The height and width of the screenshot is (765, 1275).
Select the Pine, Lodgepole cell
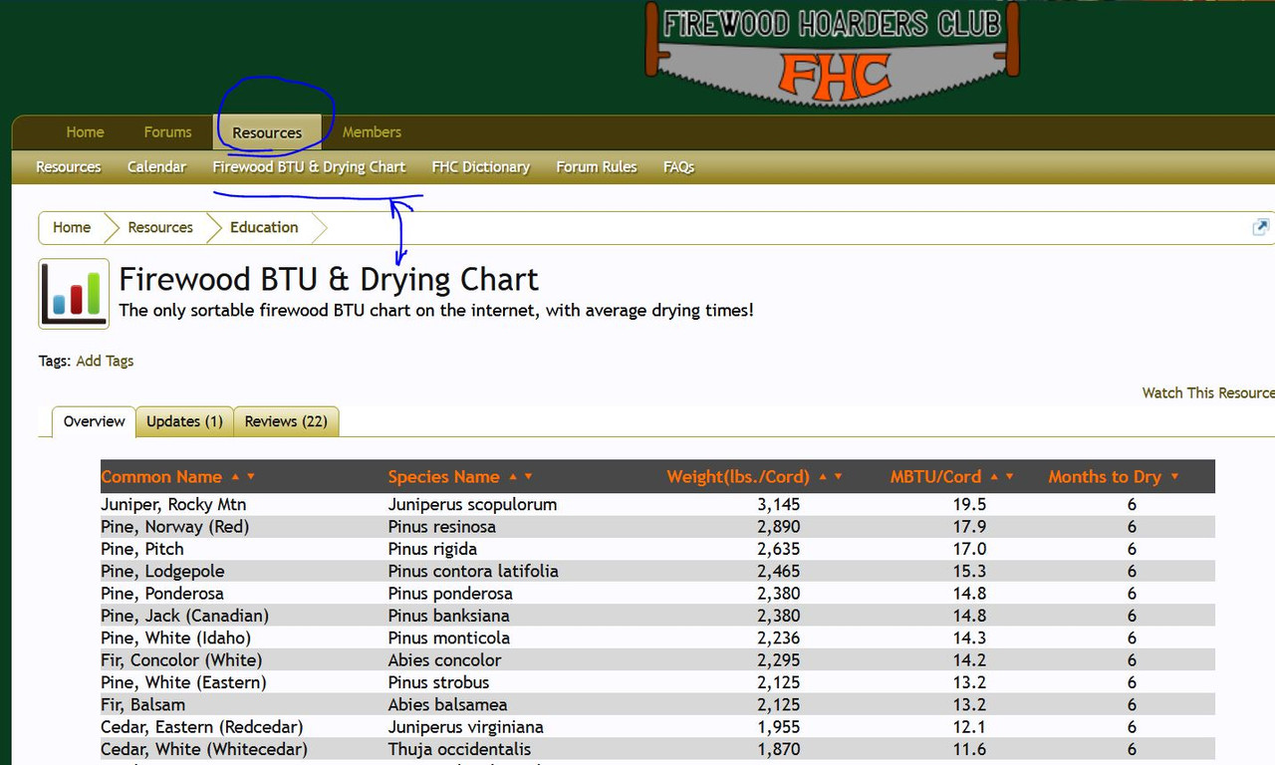(x=162, y=572)
